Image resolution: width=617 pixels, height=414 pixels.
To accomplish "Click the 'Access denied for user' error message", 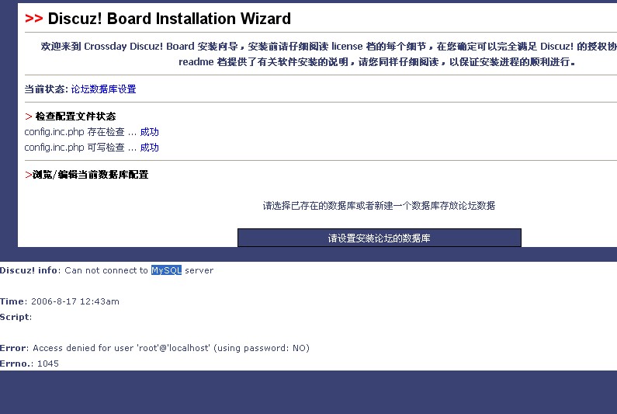I will [x=172, y=348].
